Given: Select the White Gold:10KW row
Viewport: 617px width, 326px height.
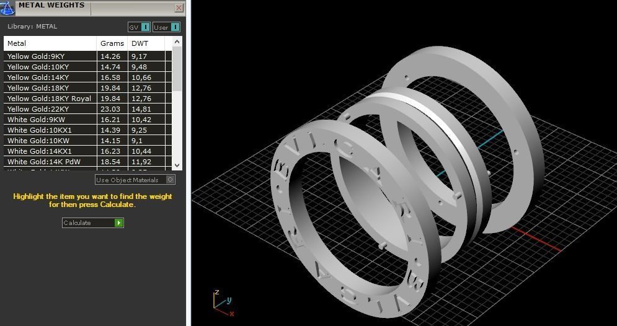Looking at the screenshot, I should [x=88, y=141].
